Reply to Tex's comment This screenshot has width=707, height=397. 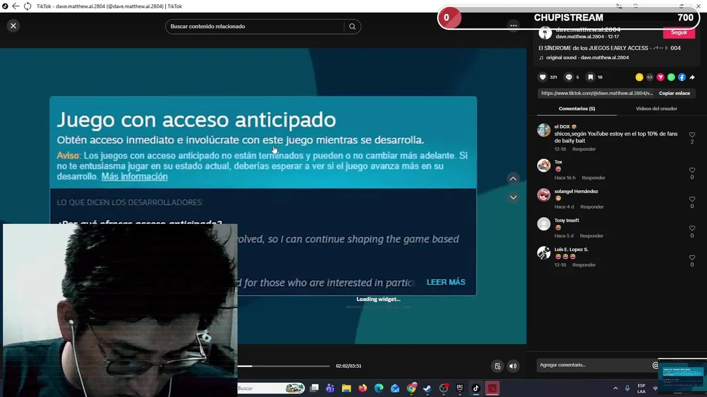coord(594,178)
